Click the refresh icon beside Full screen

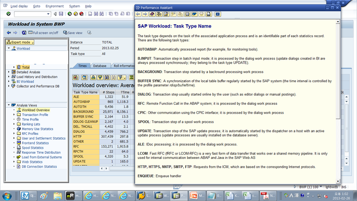(24, 33)
